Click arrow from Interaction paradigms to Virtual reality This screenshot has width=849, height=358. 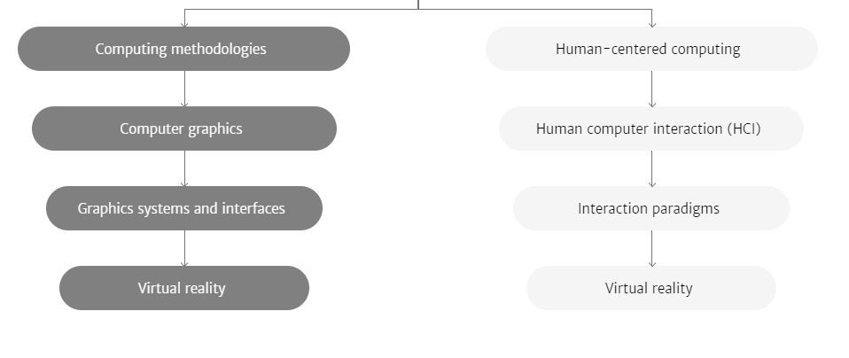[652, 248]
